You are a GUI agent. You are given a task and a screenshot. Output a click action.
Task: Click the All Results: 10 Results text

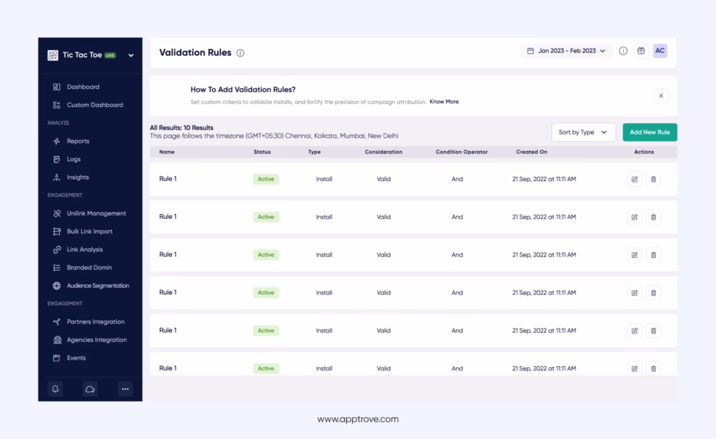pyautogui.click(x=182, y=128)
